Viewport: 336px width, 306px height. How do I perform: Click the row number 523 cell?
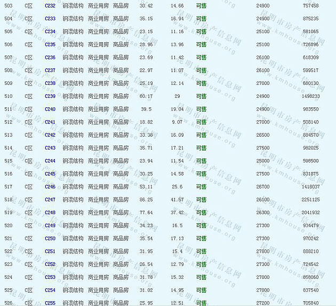tap(8, 264)
